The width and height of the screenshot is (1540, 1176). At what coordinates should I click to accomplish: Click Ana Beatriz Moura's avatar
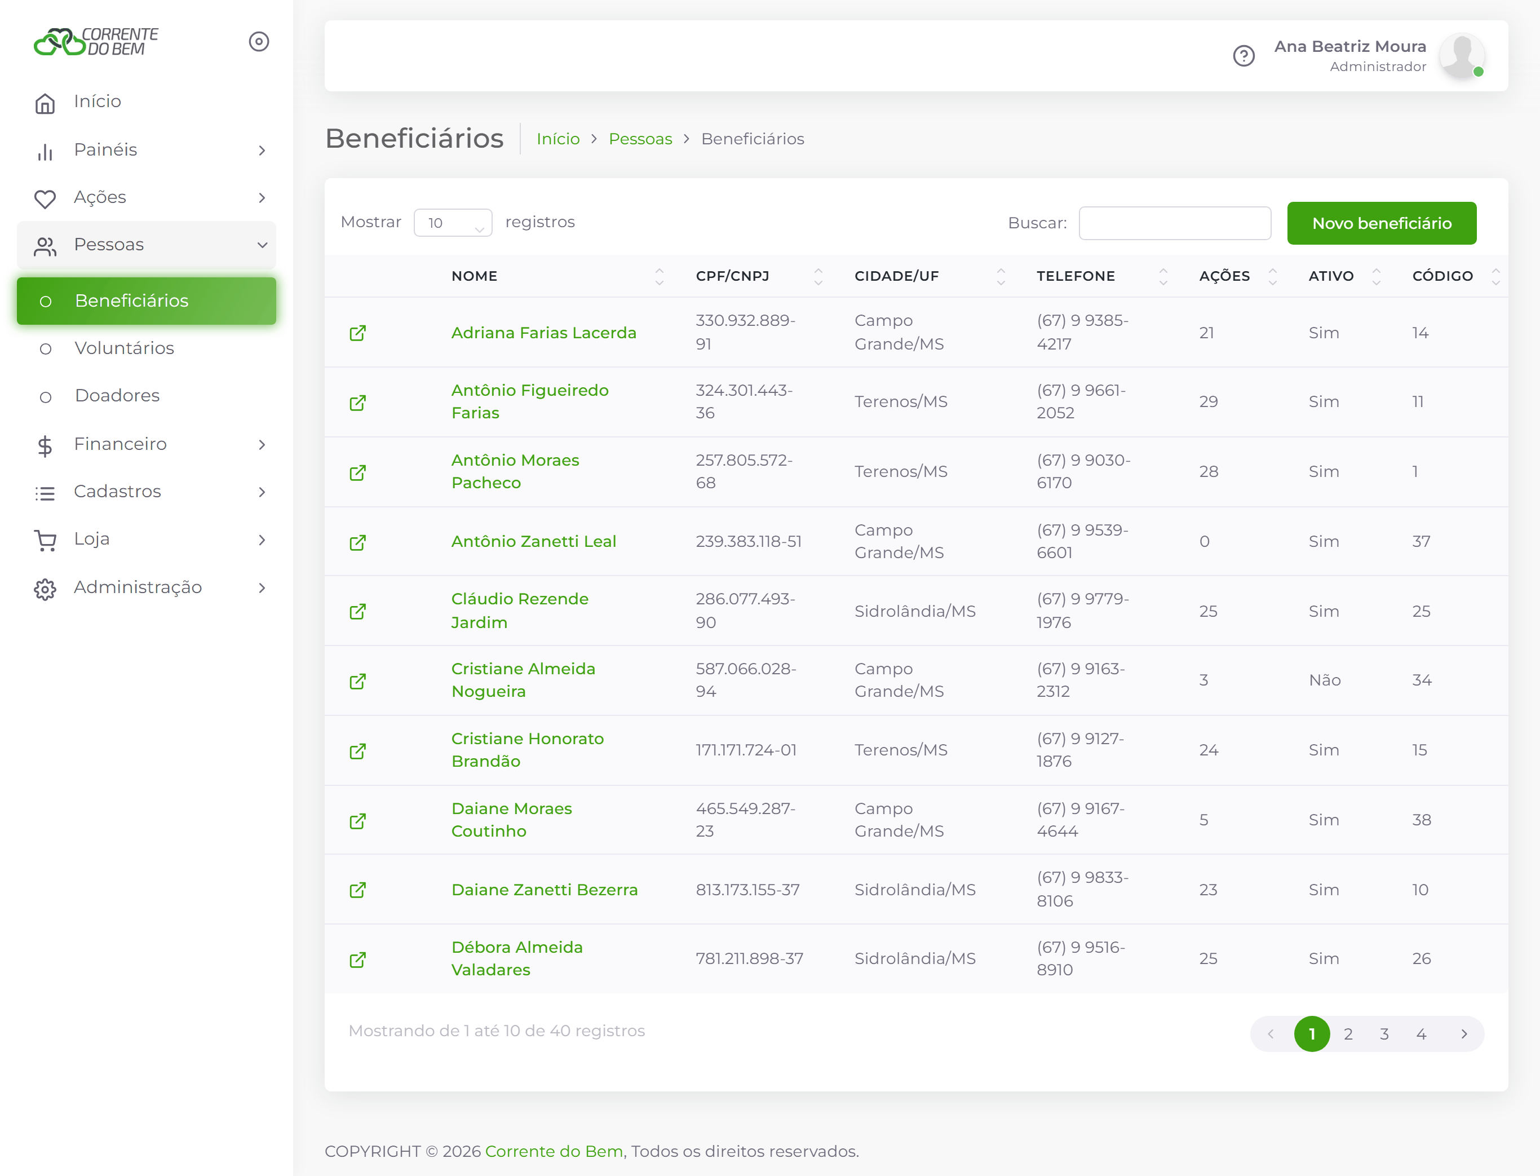coord(1462,55)
